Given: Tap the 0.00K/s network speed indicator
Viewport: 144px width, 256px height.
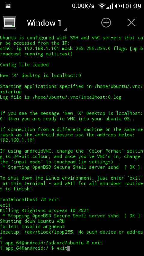Looking at the screenshot, I should 83,6.
